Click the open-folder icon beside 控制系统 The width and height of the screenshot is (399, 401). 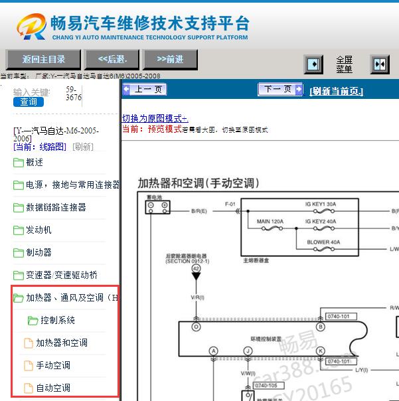pos(33,321)
